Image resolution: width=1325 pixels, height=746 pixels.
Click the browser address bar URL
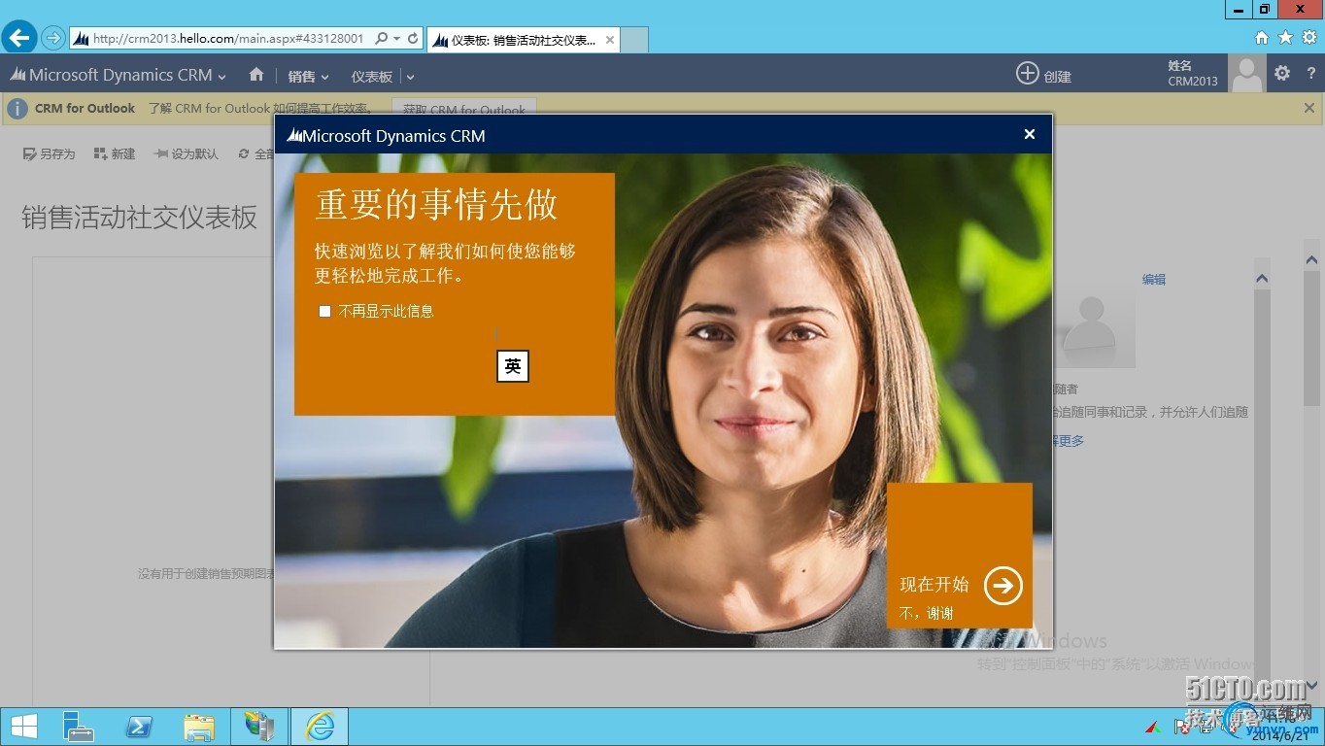(x=228, y=39)
